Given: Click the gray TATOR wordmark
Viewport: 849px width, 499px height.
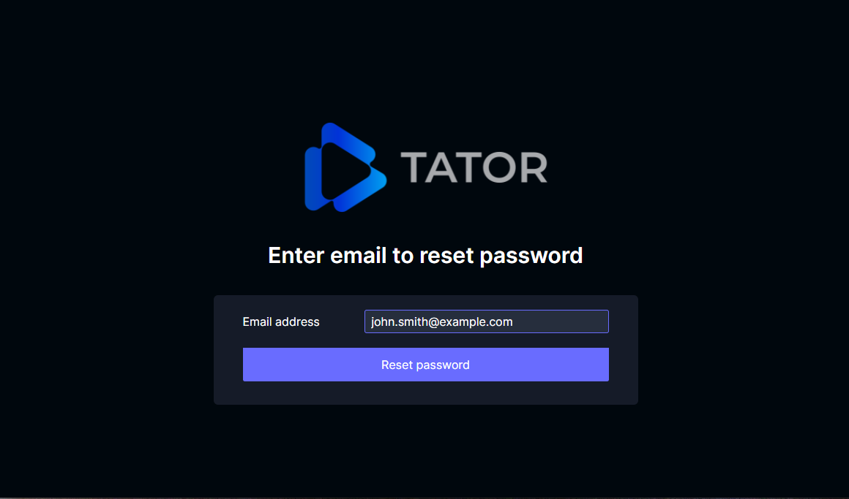Looking at the screenshot, I should [x=474, y=167].
